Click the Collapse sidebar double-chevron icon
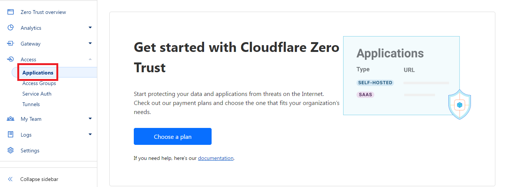Image resolution: width=507 pixels, height=187 pixels. (x=11, y=179)
